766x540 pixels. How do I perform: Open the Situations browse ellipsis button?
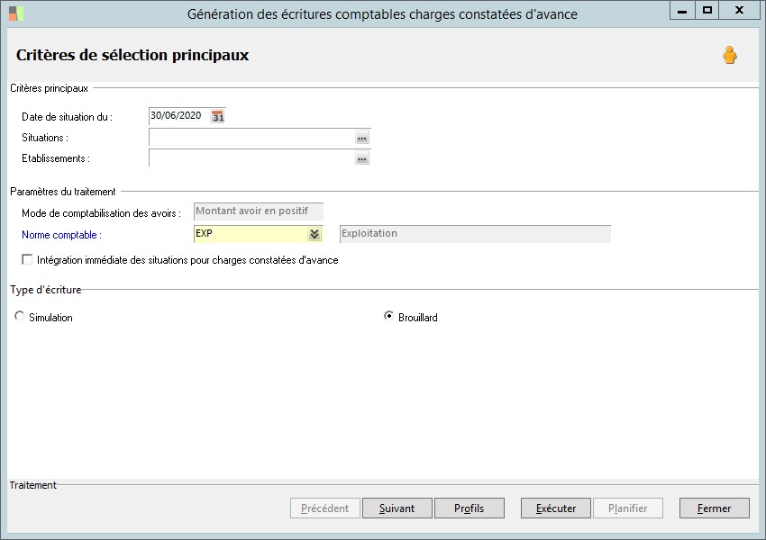click(362, 138)
